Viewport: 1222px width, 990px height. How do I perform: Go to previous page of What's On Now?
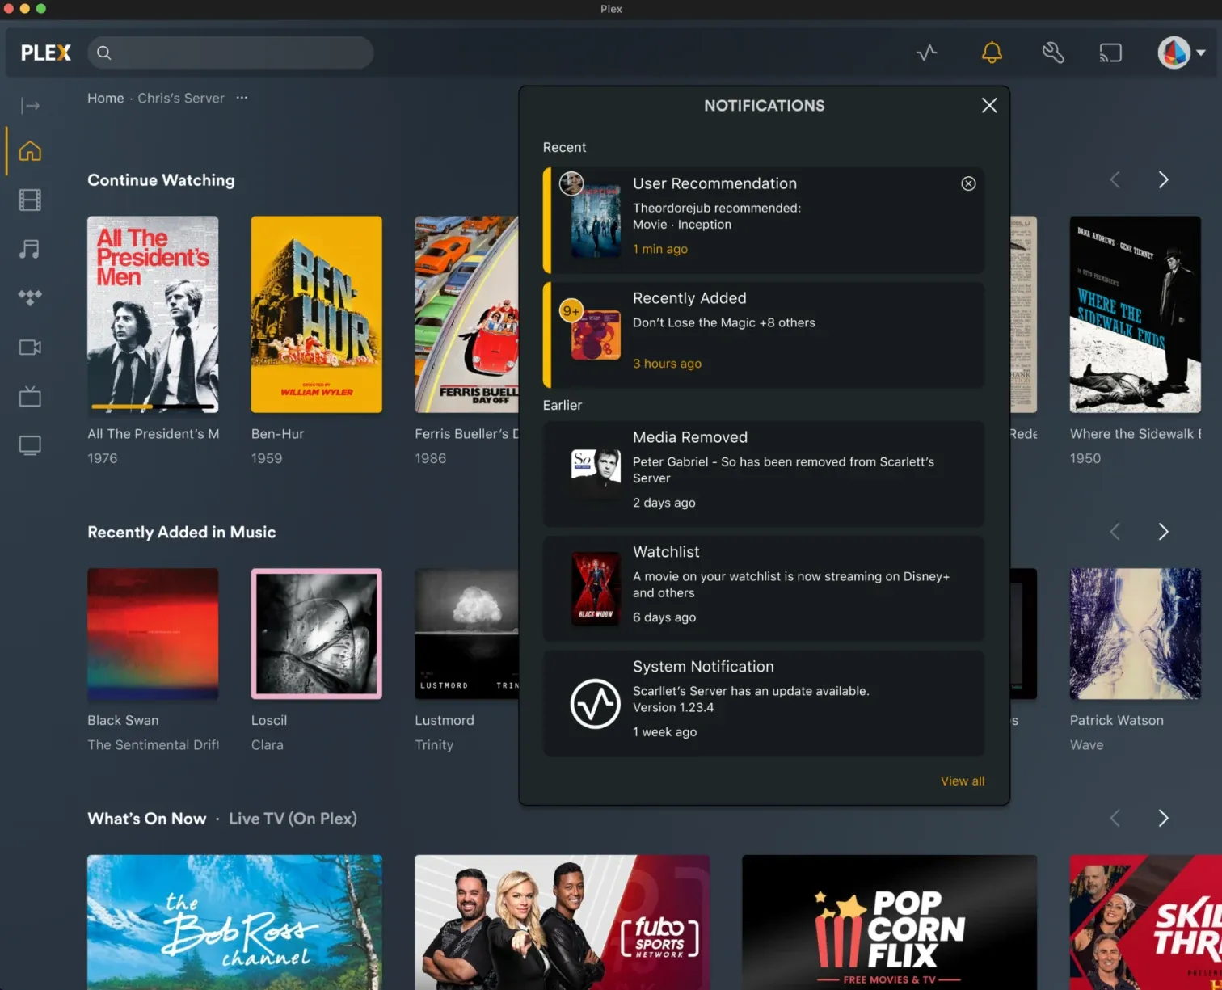1115,819
